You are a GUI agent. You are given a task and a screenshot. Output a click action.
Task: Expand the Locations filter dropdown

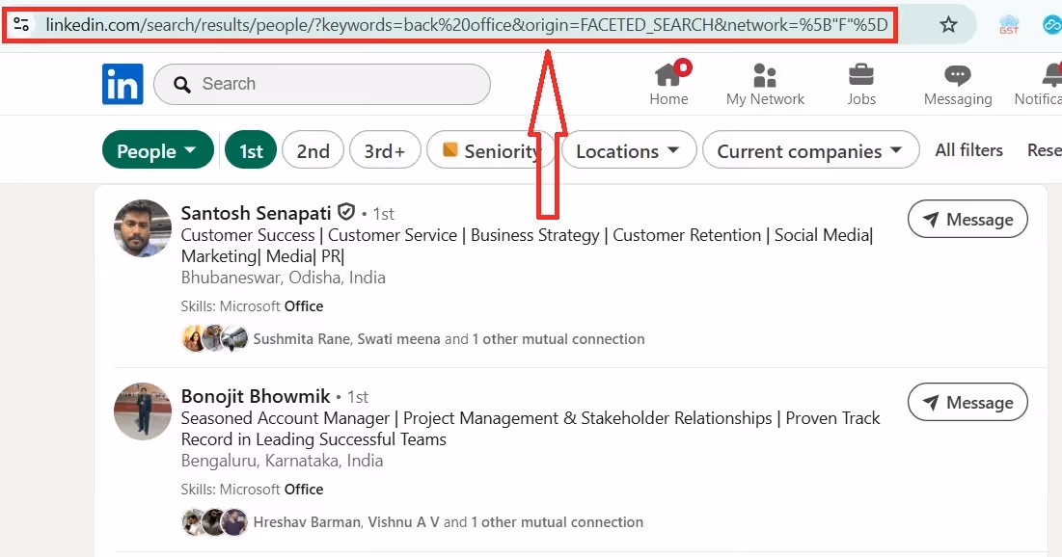(x=629, y=150)
